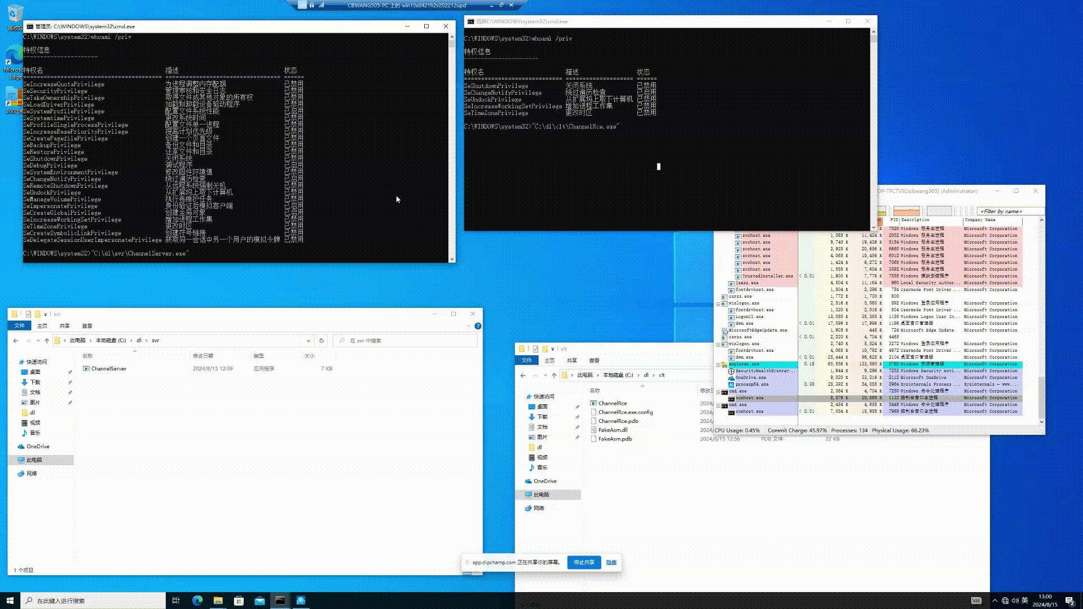Open the Mail app taskbar icon
The image size is (1083, 609).
click(x=259, y=601)
